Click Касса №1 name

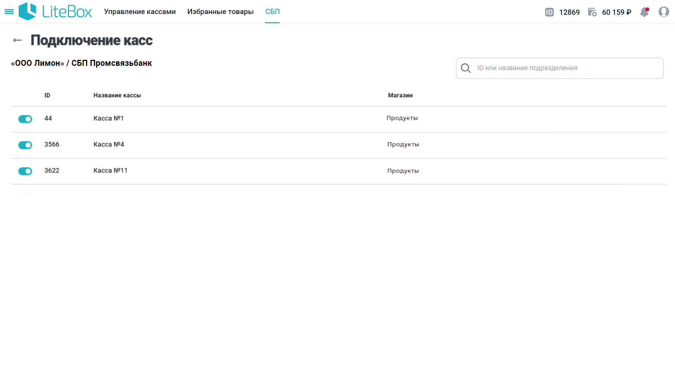pos(108,118)
